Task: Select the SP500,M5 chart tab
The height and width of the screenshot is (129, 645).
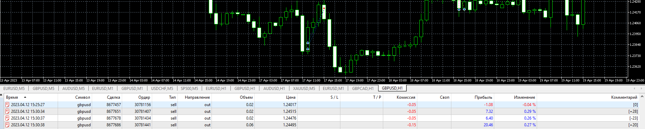Action: [x=189, y=89]
